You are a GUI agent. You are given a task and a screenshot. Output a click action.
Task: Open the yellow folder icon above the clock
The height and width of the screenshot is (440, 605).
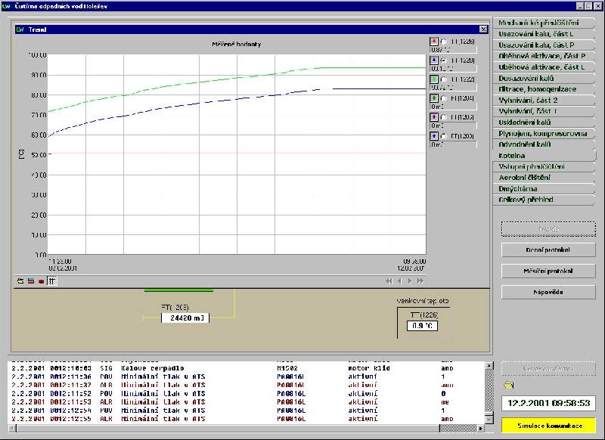[x=508, y=386]
